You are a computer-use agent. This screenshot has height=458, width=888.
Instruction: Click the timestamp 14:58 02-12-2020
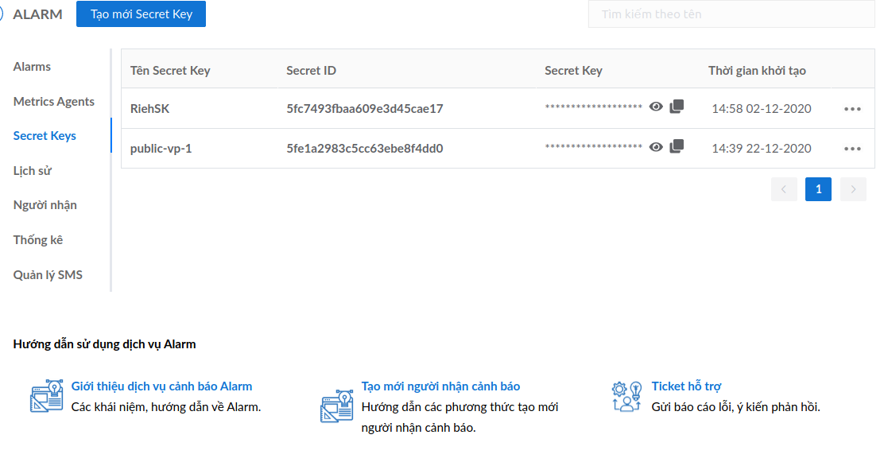761,109
